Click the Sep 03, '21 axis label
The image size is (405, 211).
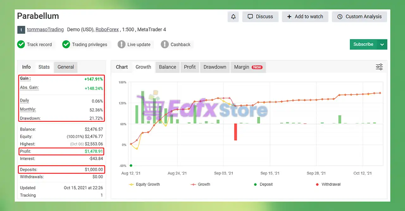pyautogui.click(x=224, y=173)
